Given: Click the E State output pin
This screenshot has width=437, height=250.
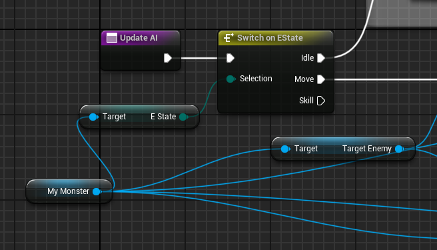Looking at the screenshot, I should (x=183, y=117).
